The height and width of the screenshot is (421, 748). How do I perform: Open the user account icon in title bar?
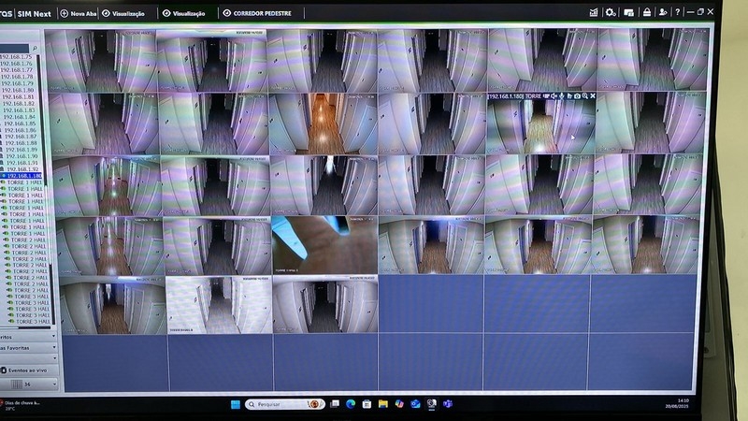pyautogui.click(x=663, y=12)
